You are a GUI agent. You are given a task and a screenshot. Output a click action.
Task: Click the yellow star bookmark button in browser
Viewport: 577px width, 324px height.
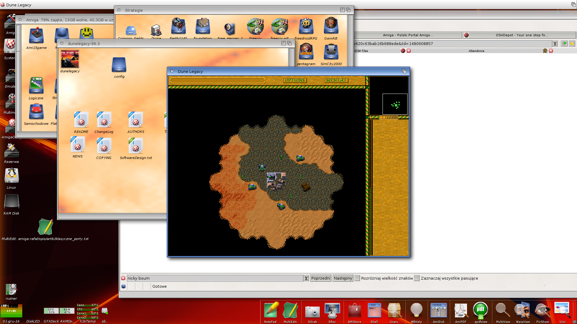pyautogui.click(x=572, y=43)
